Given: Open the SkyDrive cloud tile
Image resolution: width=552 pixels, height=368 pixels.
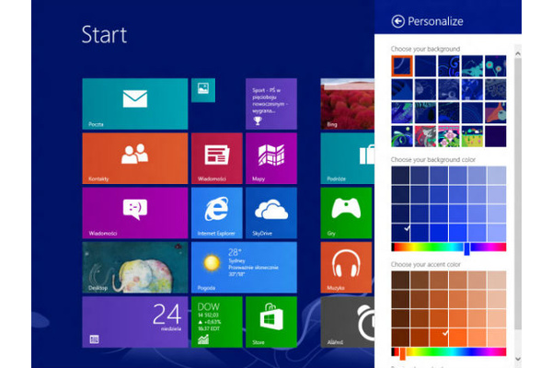Looking at the screenshot, I should [271, 213].
